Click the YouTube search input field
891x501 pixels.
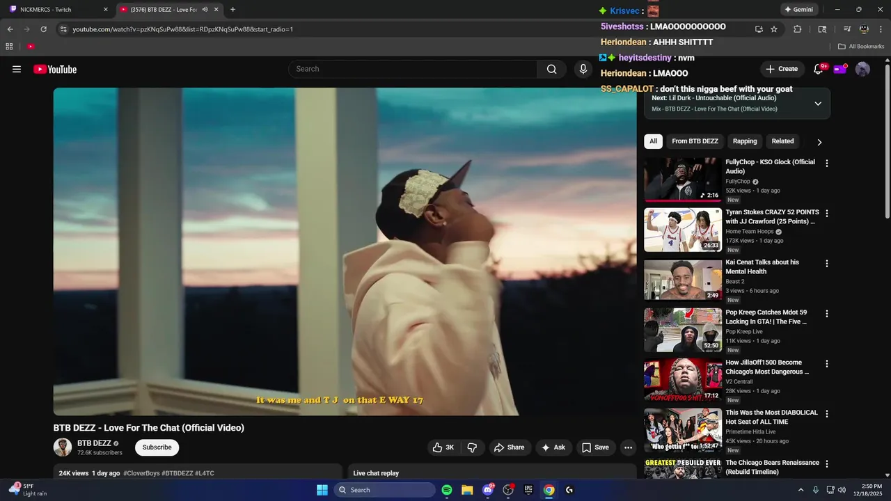pos(413,69)
